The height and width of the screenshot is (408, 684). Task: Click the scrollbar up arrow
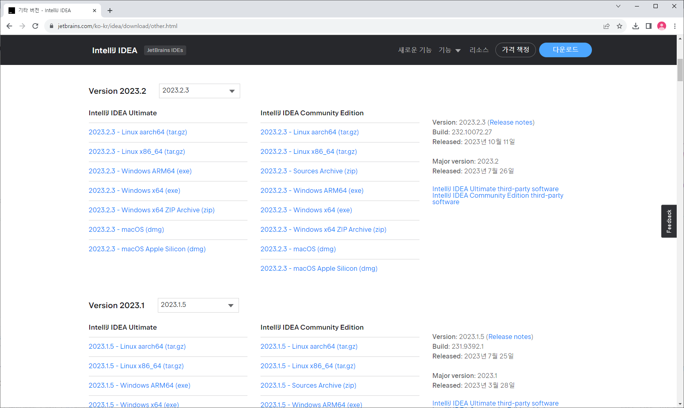point(680,39)
